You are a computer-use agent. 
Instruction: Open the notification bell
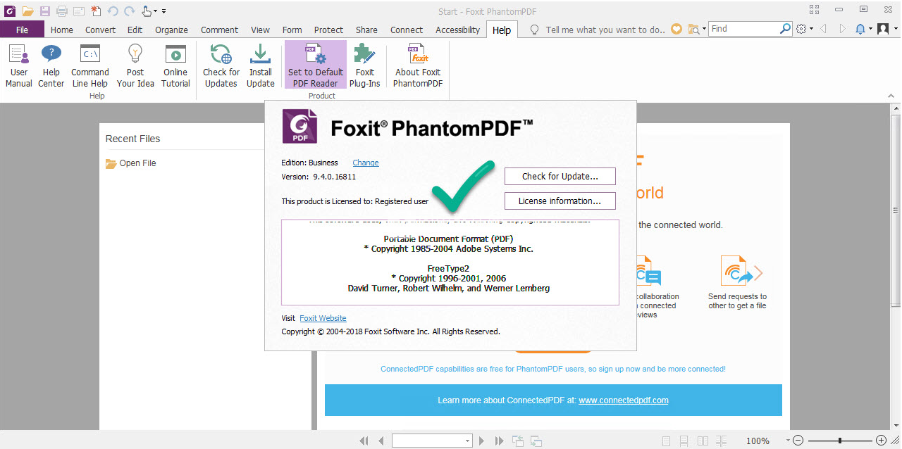(x=860, y=29)
